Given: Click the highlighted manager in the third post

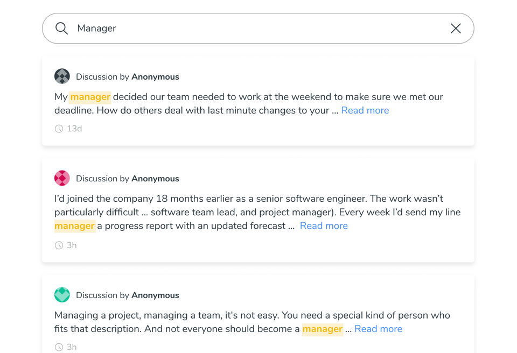Looking at the screenshot, I should point(322,329).
